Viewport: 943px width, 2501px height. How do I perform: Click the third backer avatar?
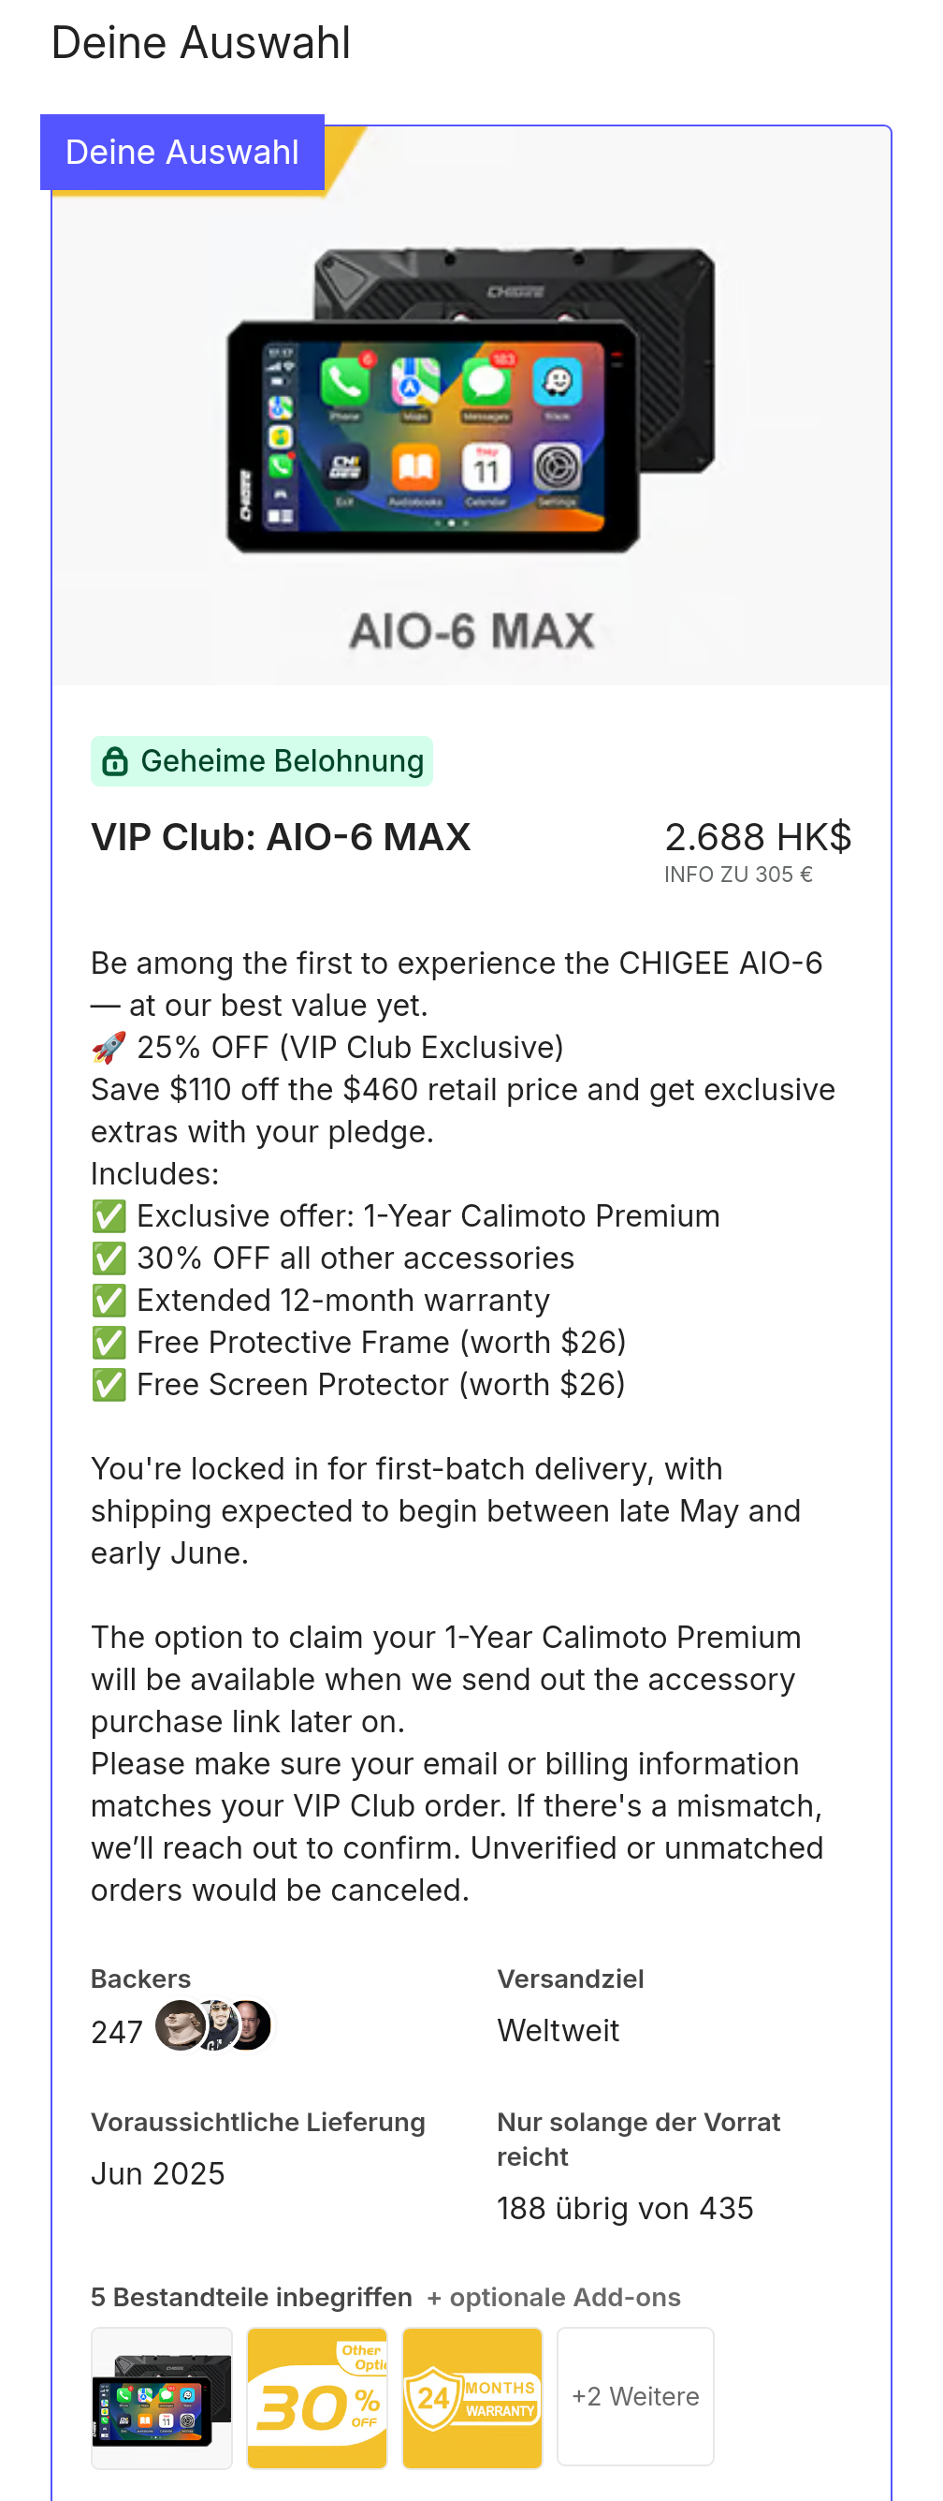tap(248, 2025)
